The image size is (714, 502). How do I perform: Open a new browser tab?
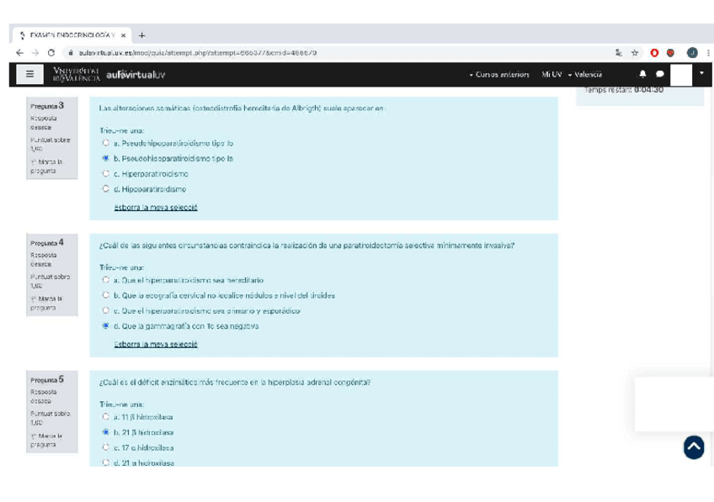[x=142, y=35]
